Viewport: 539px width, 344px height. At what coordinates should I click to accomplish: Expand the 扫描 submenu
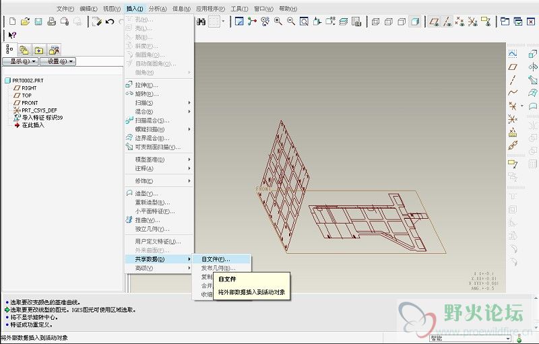point(158,102)
